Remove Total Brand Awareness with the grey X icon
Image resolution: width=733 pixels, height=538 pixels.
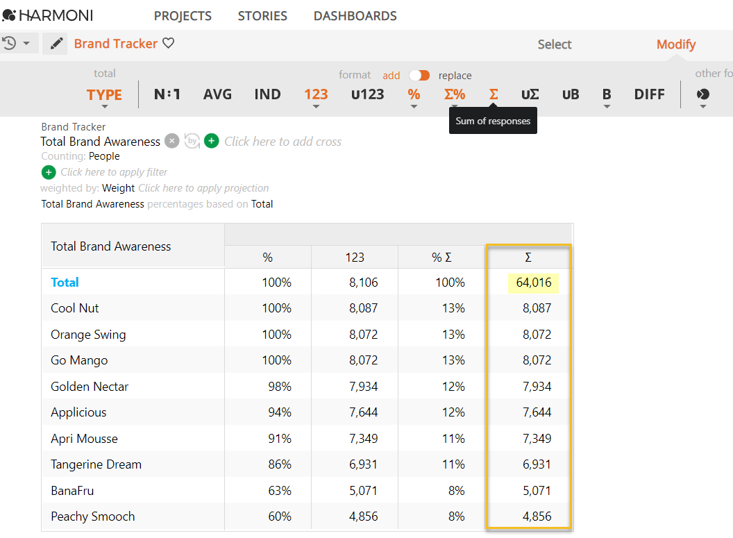[x=172, y=141]
